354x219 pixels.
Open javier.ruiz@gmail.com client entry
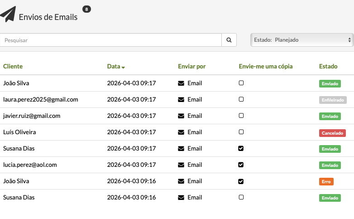click(32, 116)
